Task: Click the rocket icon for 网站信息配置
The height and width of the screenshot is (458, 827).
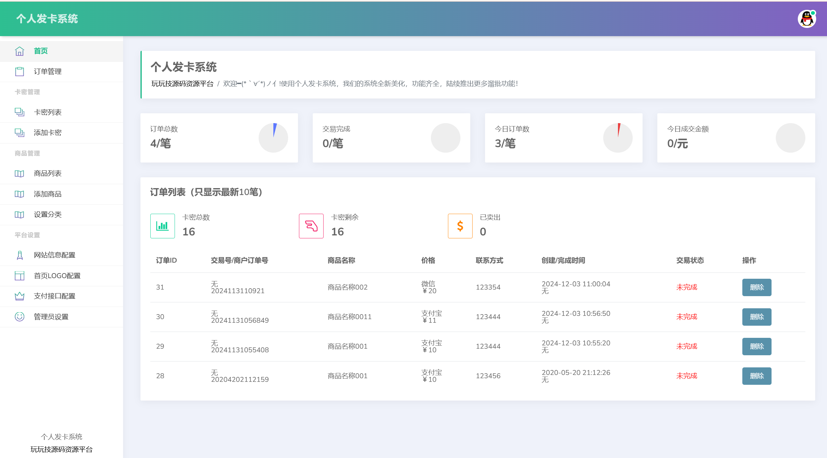Action: (19, 255)
